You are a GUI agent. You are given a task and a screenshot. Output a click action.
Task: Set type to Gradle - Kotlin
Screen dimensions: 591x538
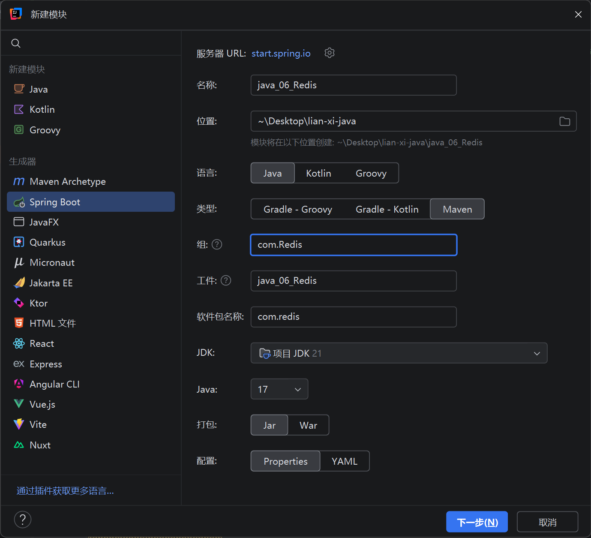387,209
